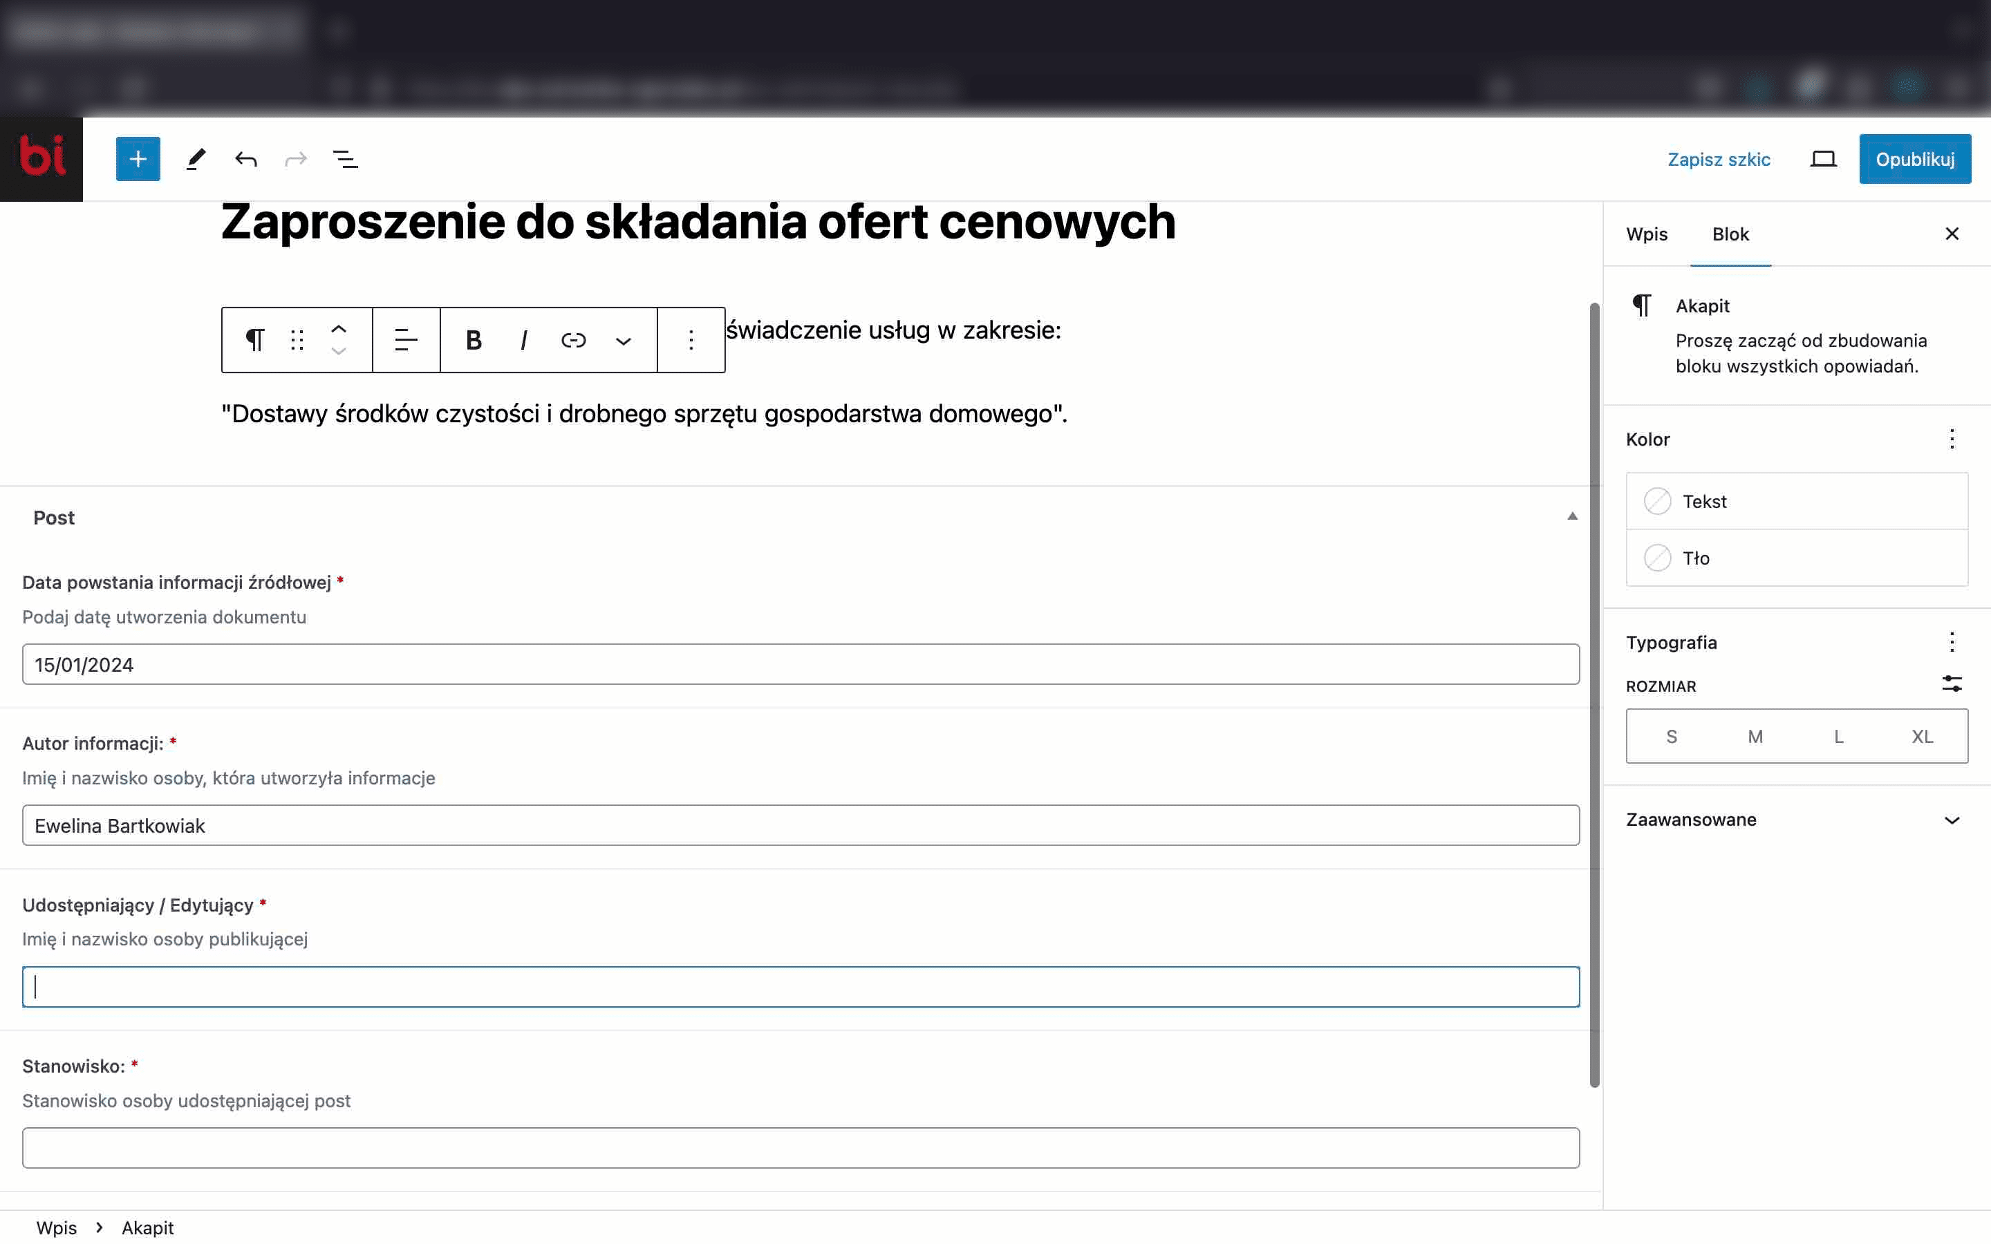The image size is (1991, 1244).
Task: Click the paragraph block type icon in toolbar
Action: coord(255,340)
